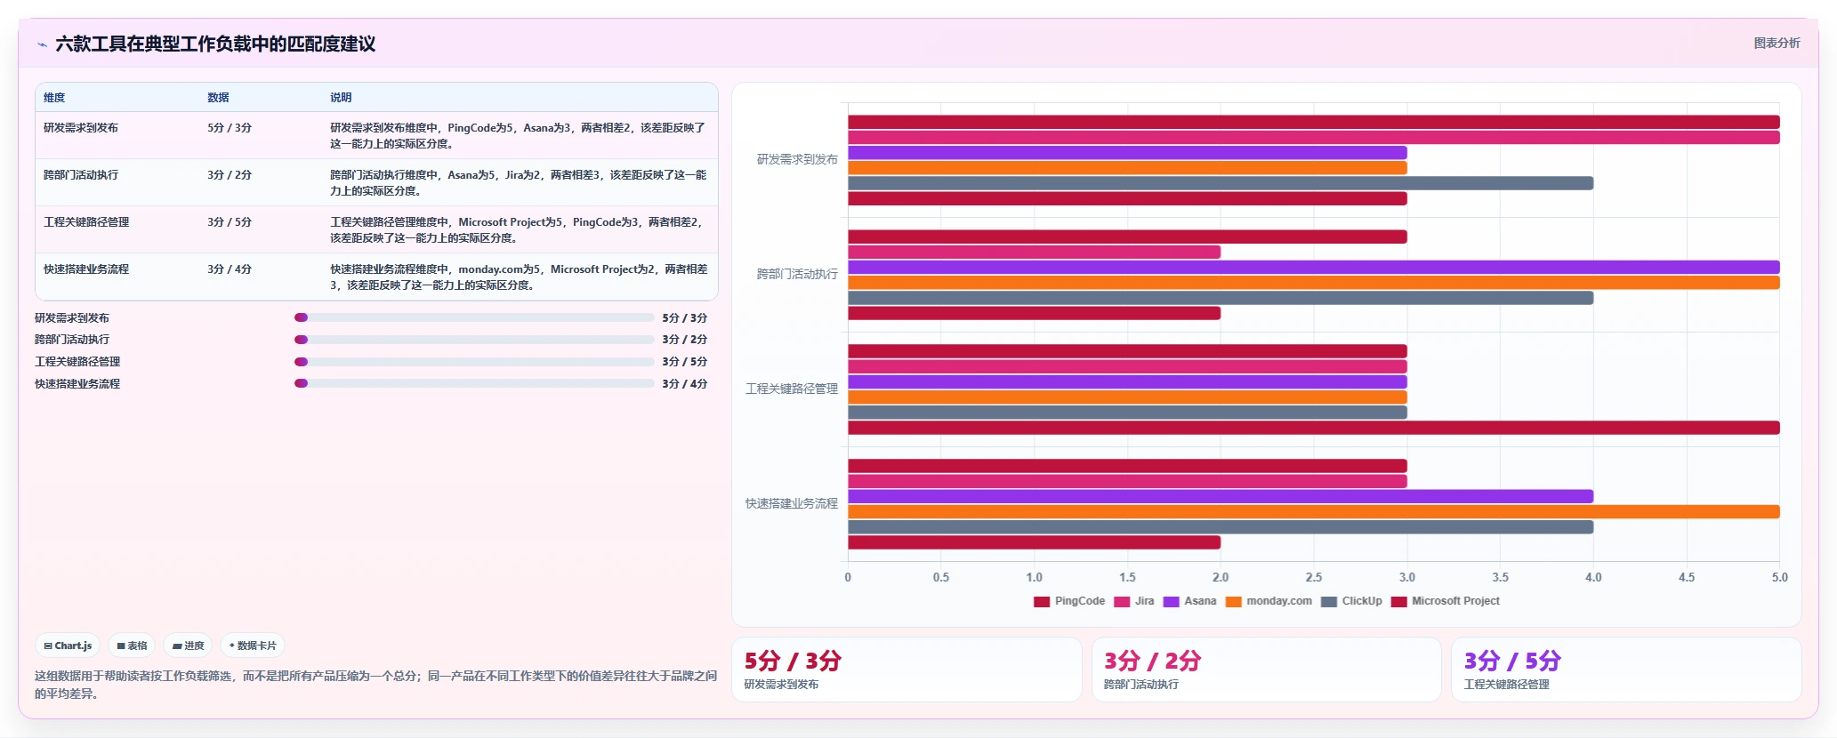Open the 3分 / 5分 工程关键路径管理 summary card
Screen dimensions: 1837x738
(x=1626, y=670)
